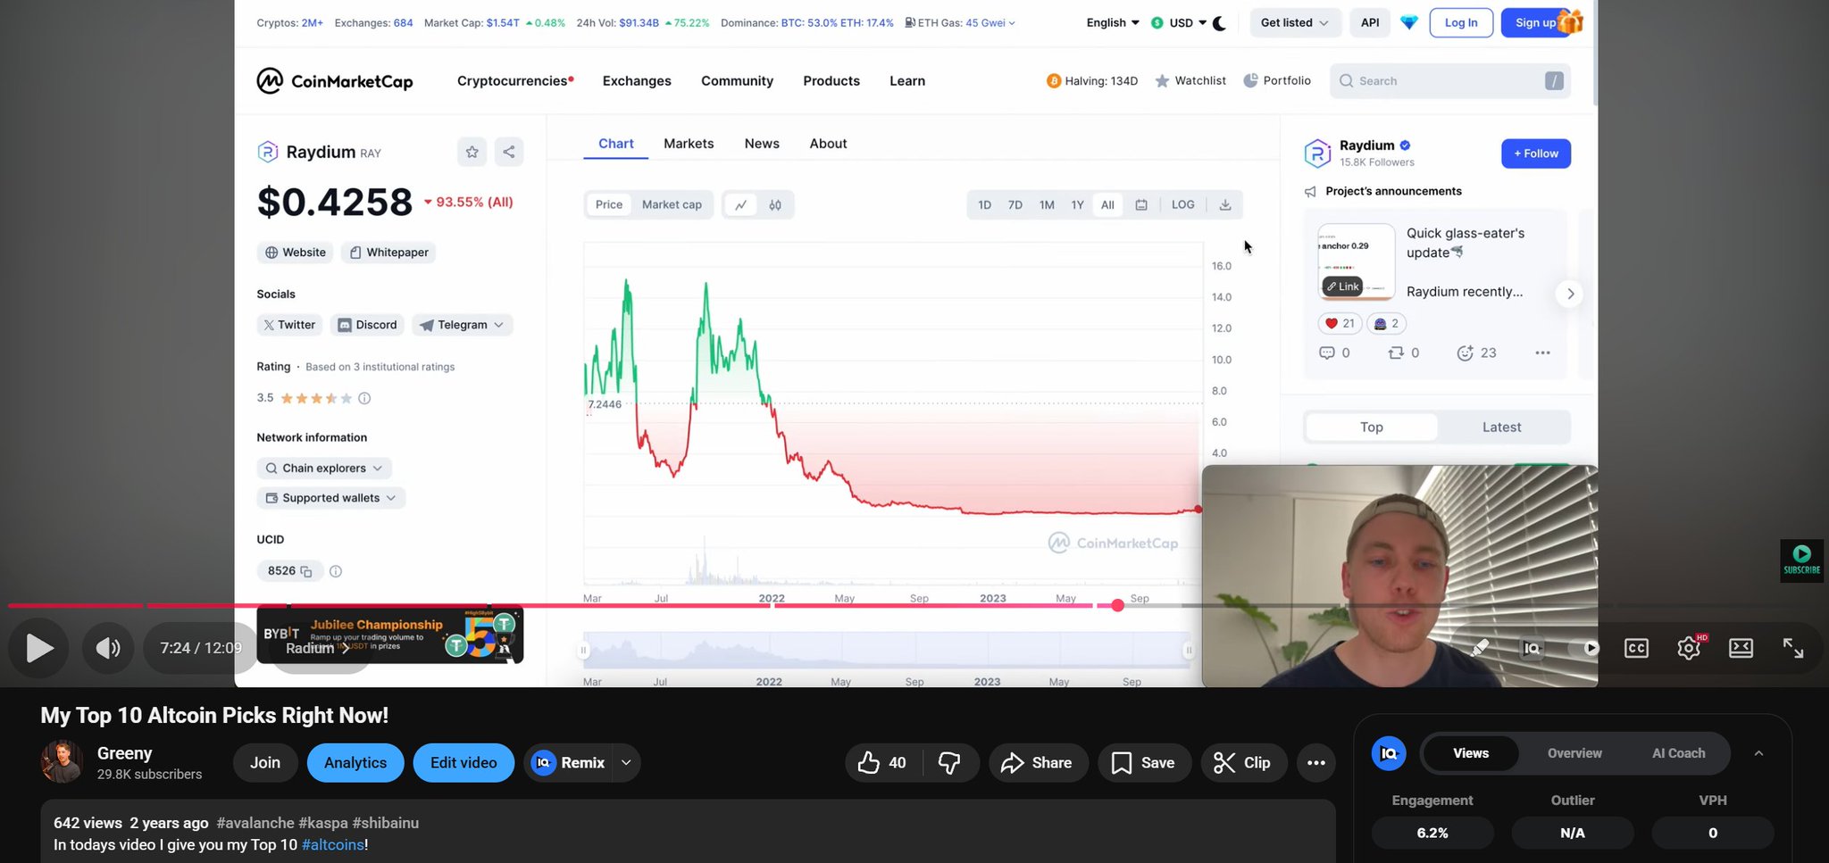Switch IQ panel to Overview tab
1829x863 pixels.
(1574, 753)
